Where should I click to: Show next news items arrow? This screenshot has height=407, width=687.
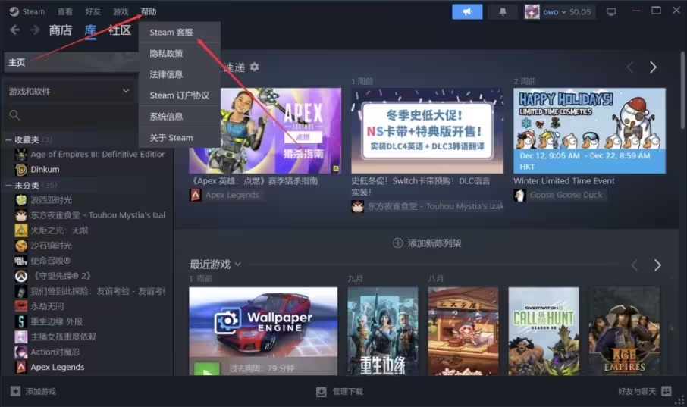pyautogui.click(x=653, y=67)
